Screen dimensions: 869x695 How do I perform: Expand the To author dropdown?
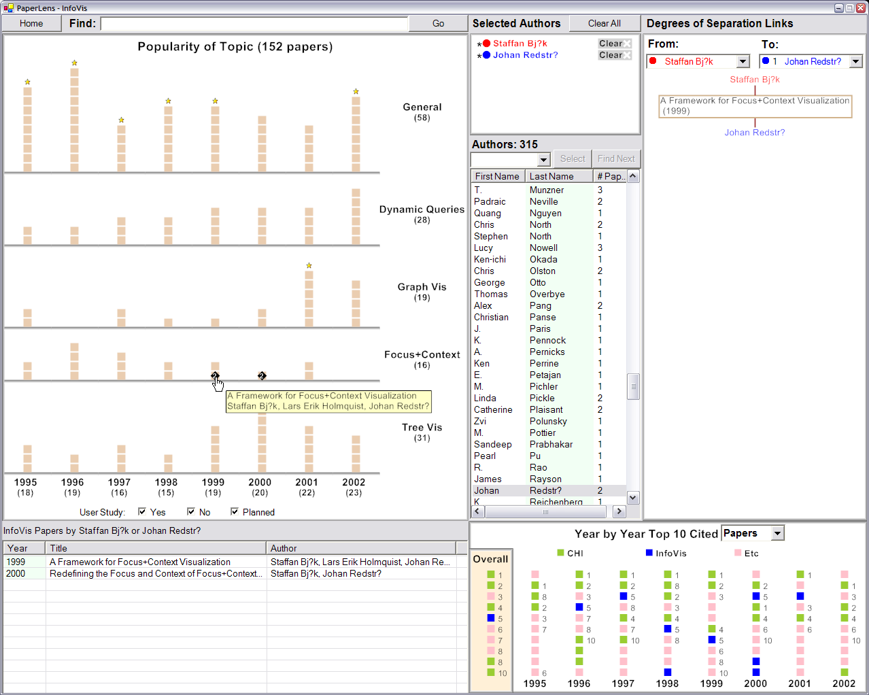855,61
